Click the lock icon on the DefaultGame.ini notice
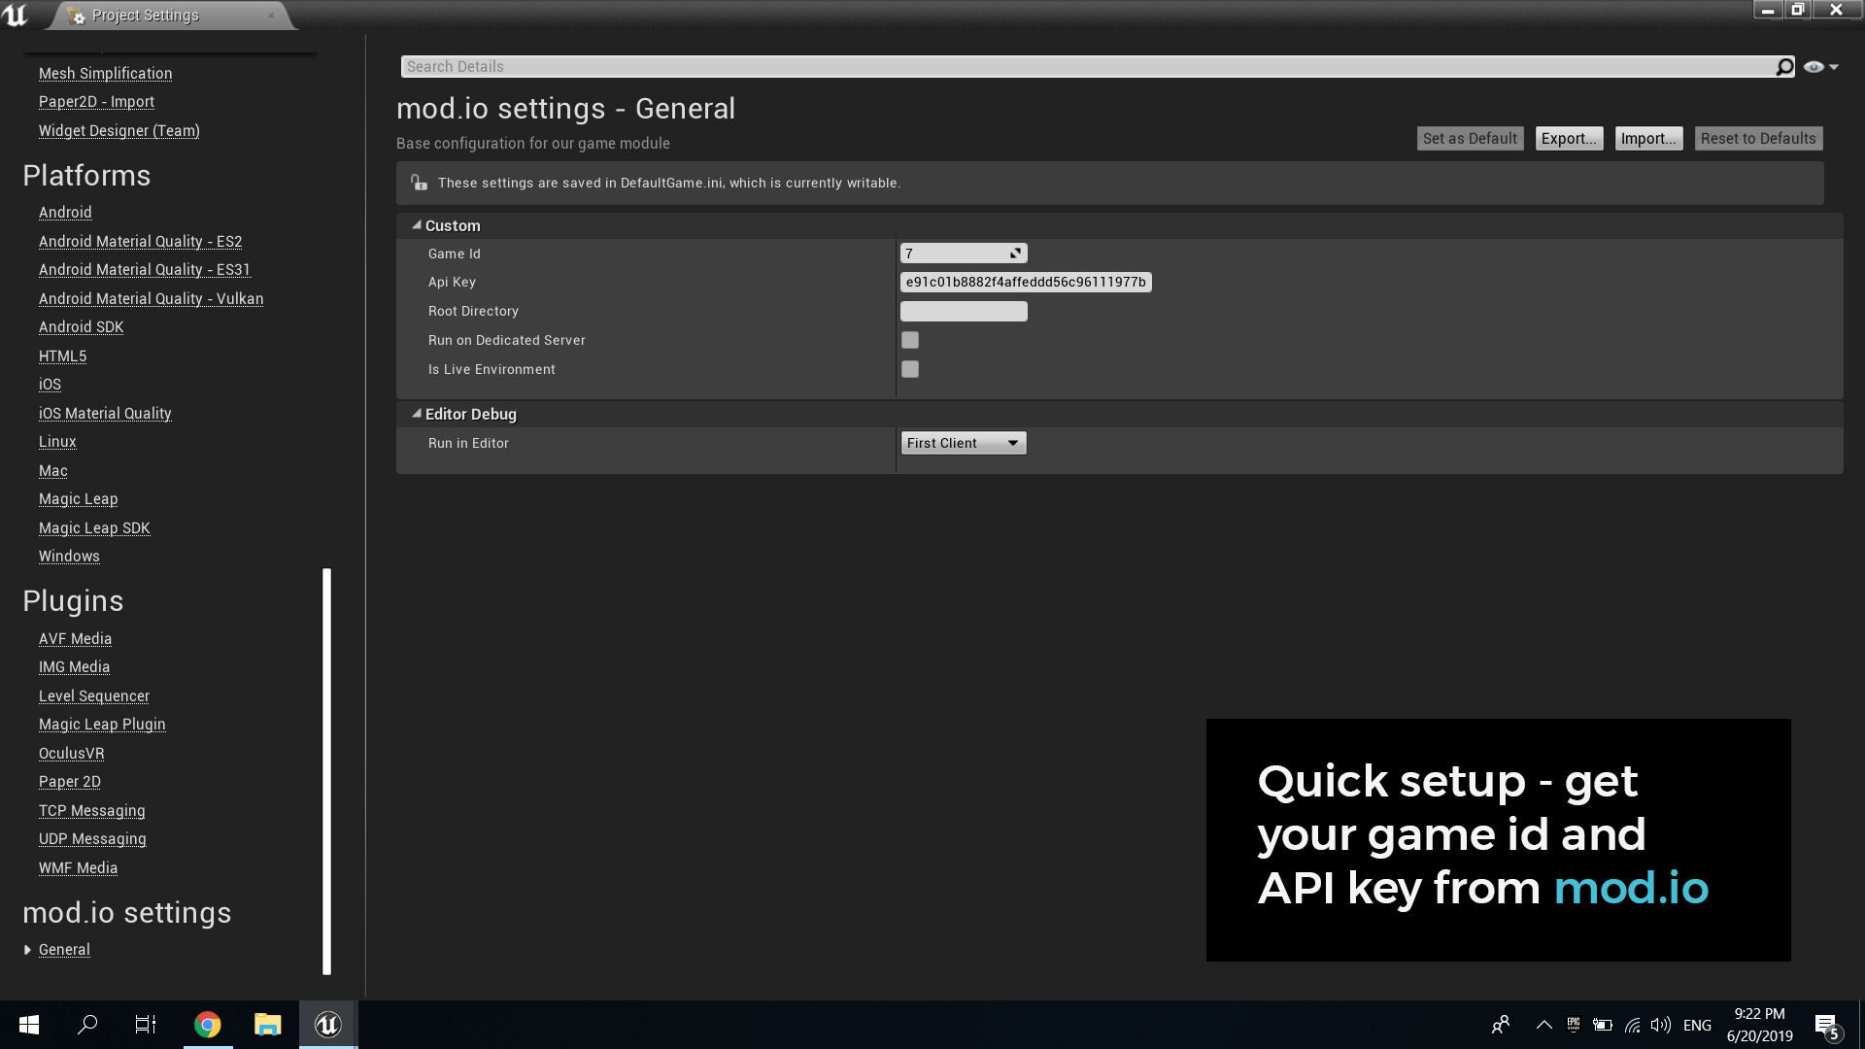This screenshot has width=1865, height=1049. pyautogui.click(x=418, y=183)
